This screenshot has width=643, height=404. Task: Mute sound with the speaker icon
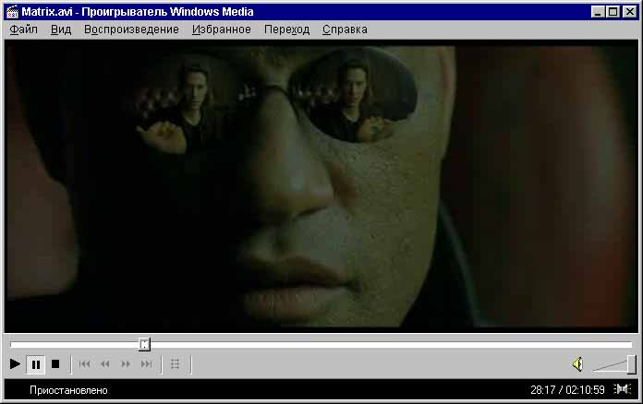pyautogui.click(x=577, y=364)
